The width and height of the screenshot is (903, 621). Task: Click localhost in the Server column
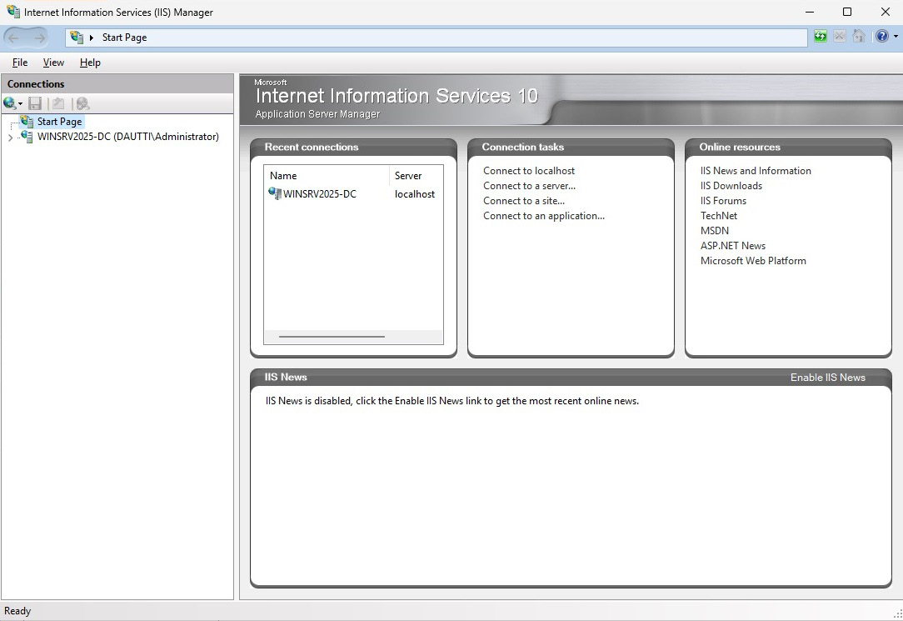pyautogui.click(x=415, y=194)
